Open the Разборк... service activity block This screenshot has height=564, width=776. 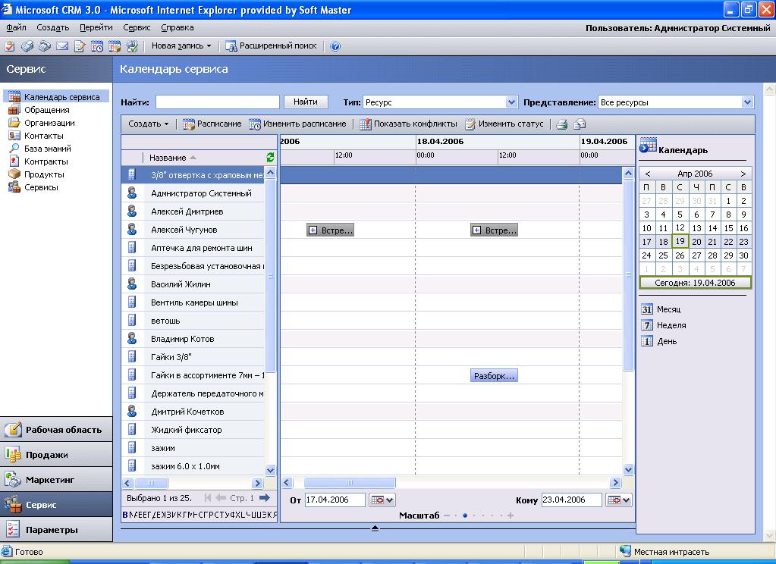coord(494,375)
